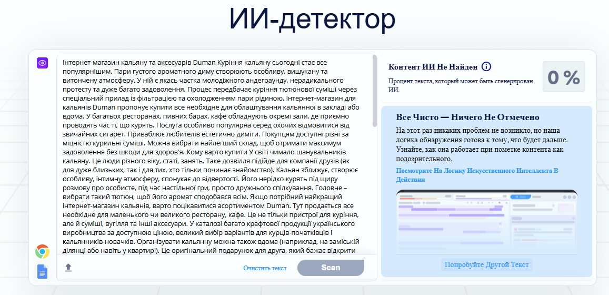The image size is (609, 295).
Task: Click heading Все Чисто — Ничего Не Отмечено
Action: (467, 117)
